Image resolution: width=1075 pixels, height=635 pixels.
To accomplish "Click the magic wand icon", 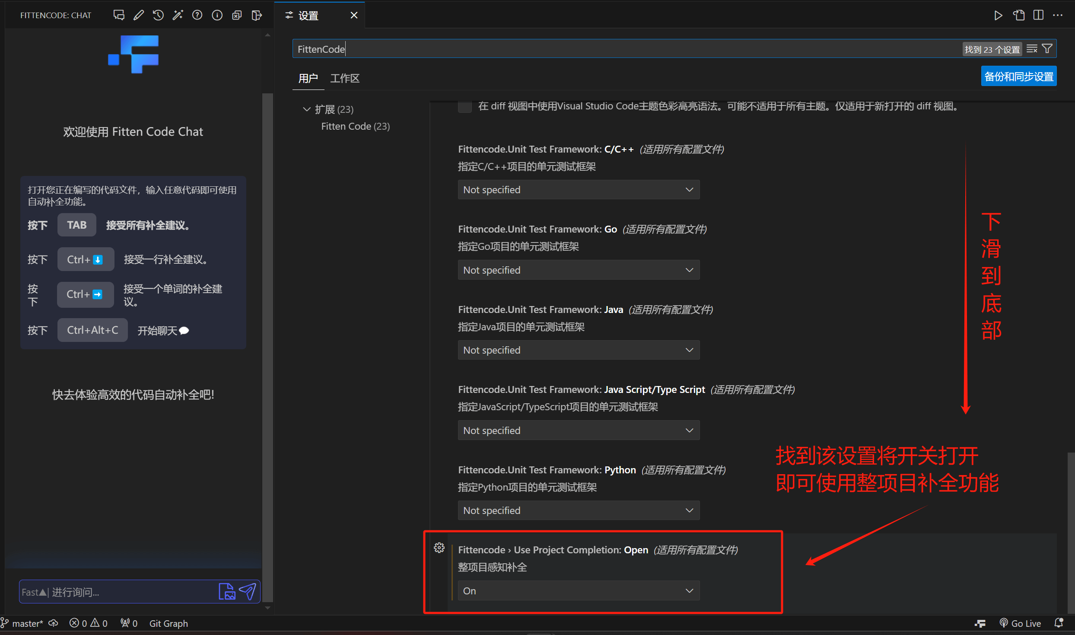I will 178,15.
